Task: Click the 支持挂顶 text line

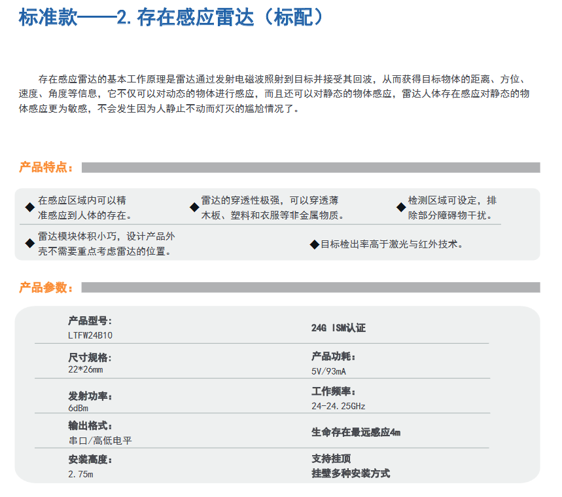Action: tap(331, 459)
